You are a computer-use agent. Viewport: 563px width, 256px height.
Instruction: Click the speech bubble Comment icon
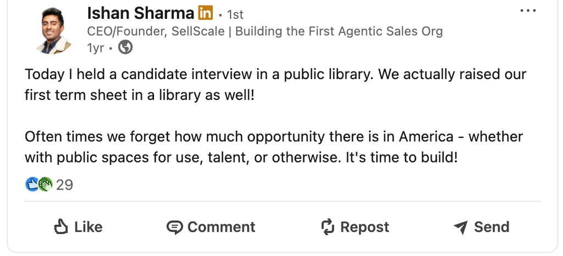pos(174,227)
